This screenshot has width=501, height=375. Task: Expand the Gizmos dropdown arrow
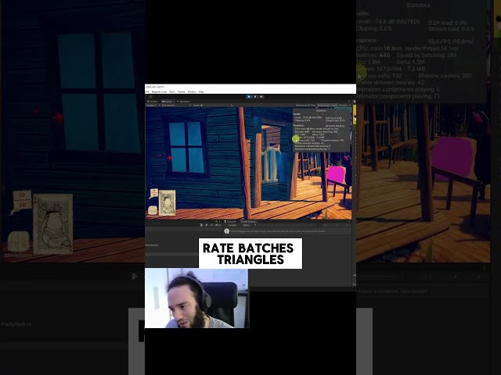click(x=350, y=105)
